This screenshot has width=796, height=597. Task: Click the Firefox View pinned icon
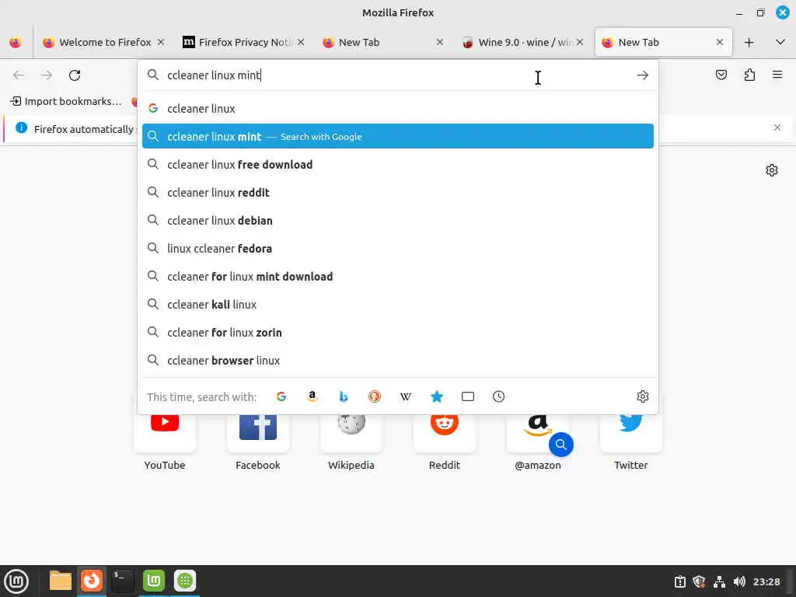click(16, 42)
